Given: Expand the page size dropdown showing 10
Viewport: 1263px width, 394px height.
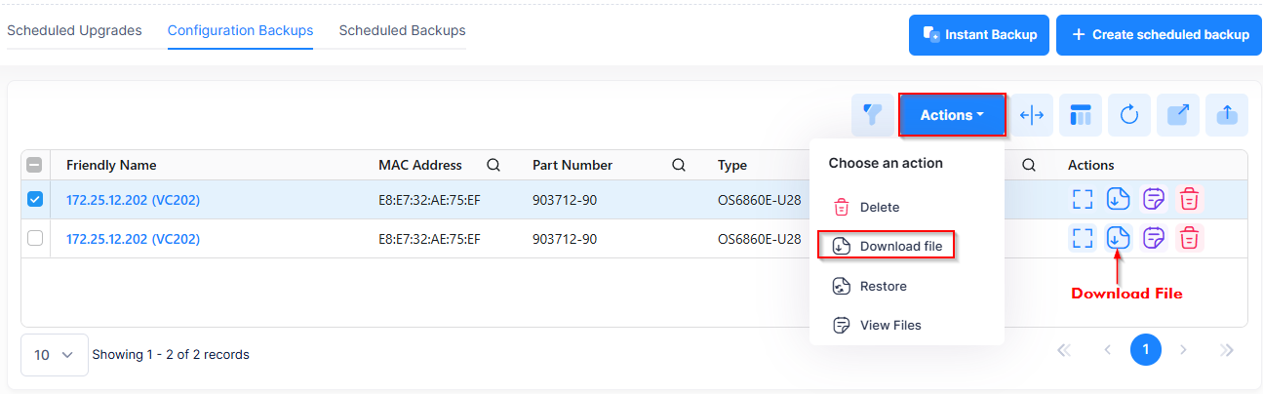Looking at the screenshot, I should [x=54, y=355].
